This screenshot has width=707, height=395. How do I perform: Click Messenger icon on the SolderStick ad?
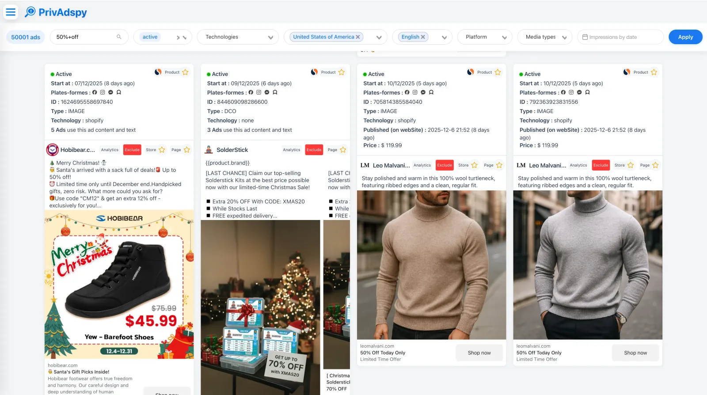coord(267,92)
